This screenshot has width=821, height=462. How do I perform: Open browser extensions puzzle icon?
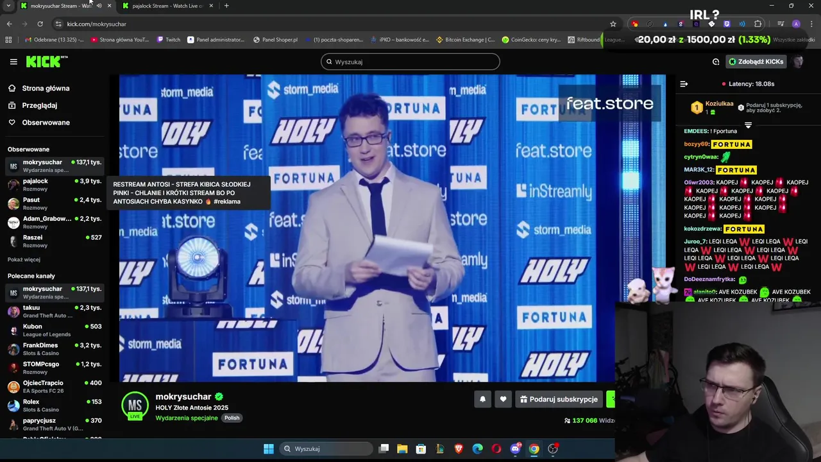click(x=758, y=24)
